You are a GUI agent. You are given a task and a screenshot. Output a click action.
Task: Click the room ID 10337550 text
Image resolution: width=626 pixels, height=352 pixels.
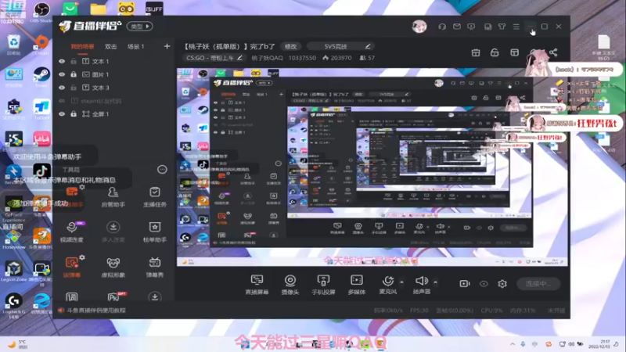click(302, 58)
